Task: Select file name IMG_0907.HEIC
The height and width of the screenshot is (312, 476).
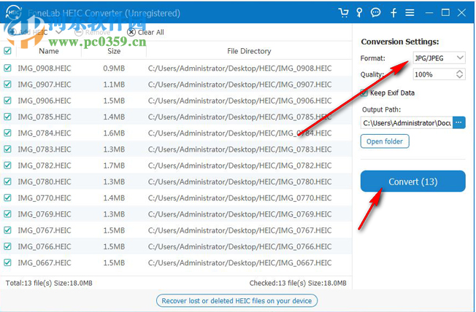Action: pos(45,85)
